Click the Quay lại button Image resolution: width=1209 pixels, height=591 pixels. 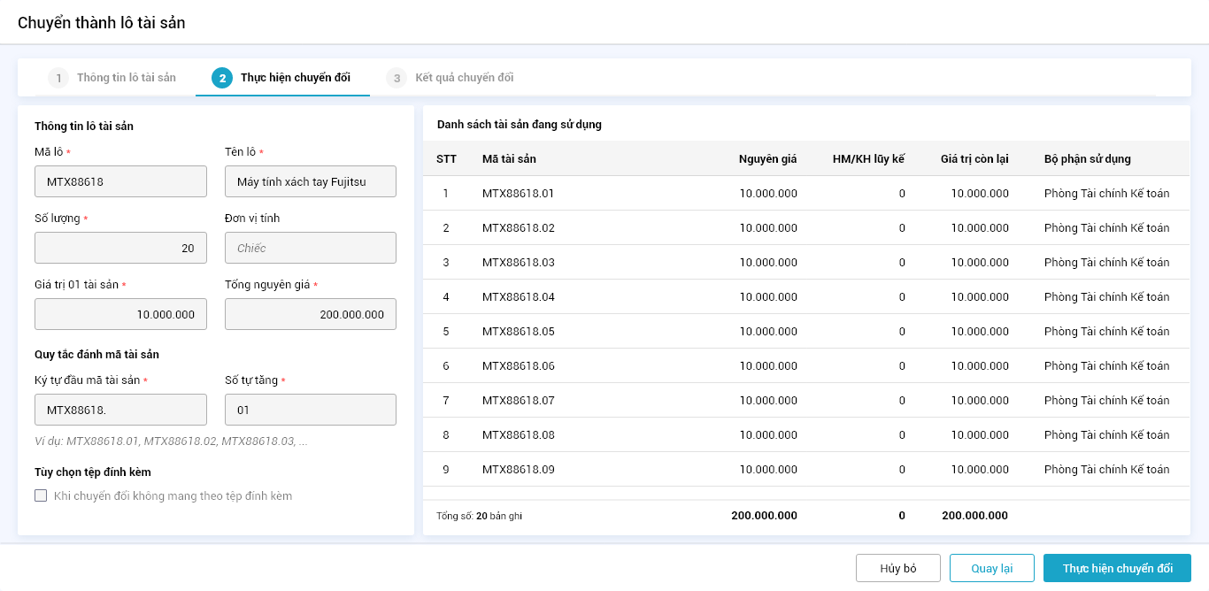coord(991,568)
